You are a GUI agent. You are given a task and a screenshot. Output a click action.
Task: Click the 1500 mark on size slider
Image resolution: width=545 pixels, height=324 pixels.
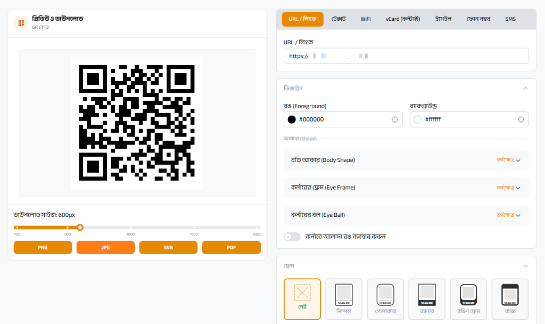[x=194, y=228]
